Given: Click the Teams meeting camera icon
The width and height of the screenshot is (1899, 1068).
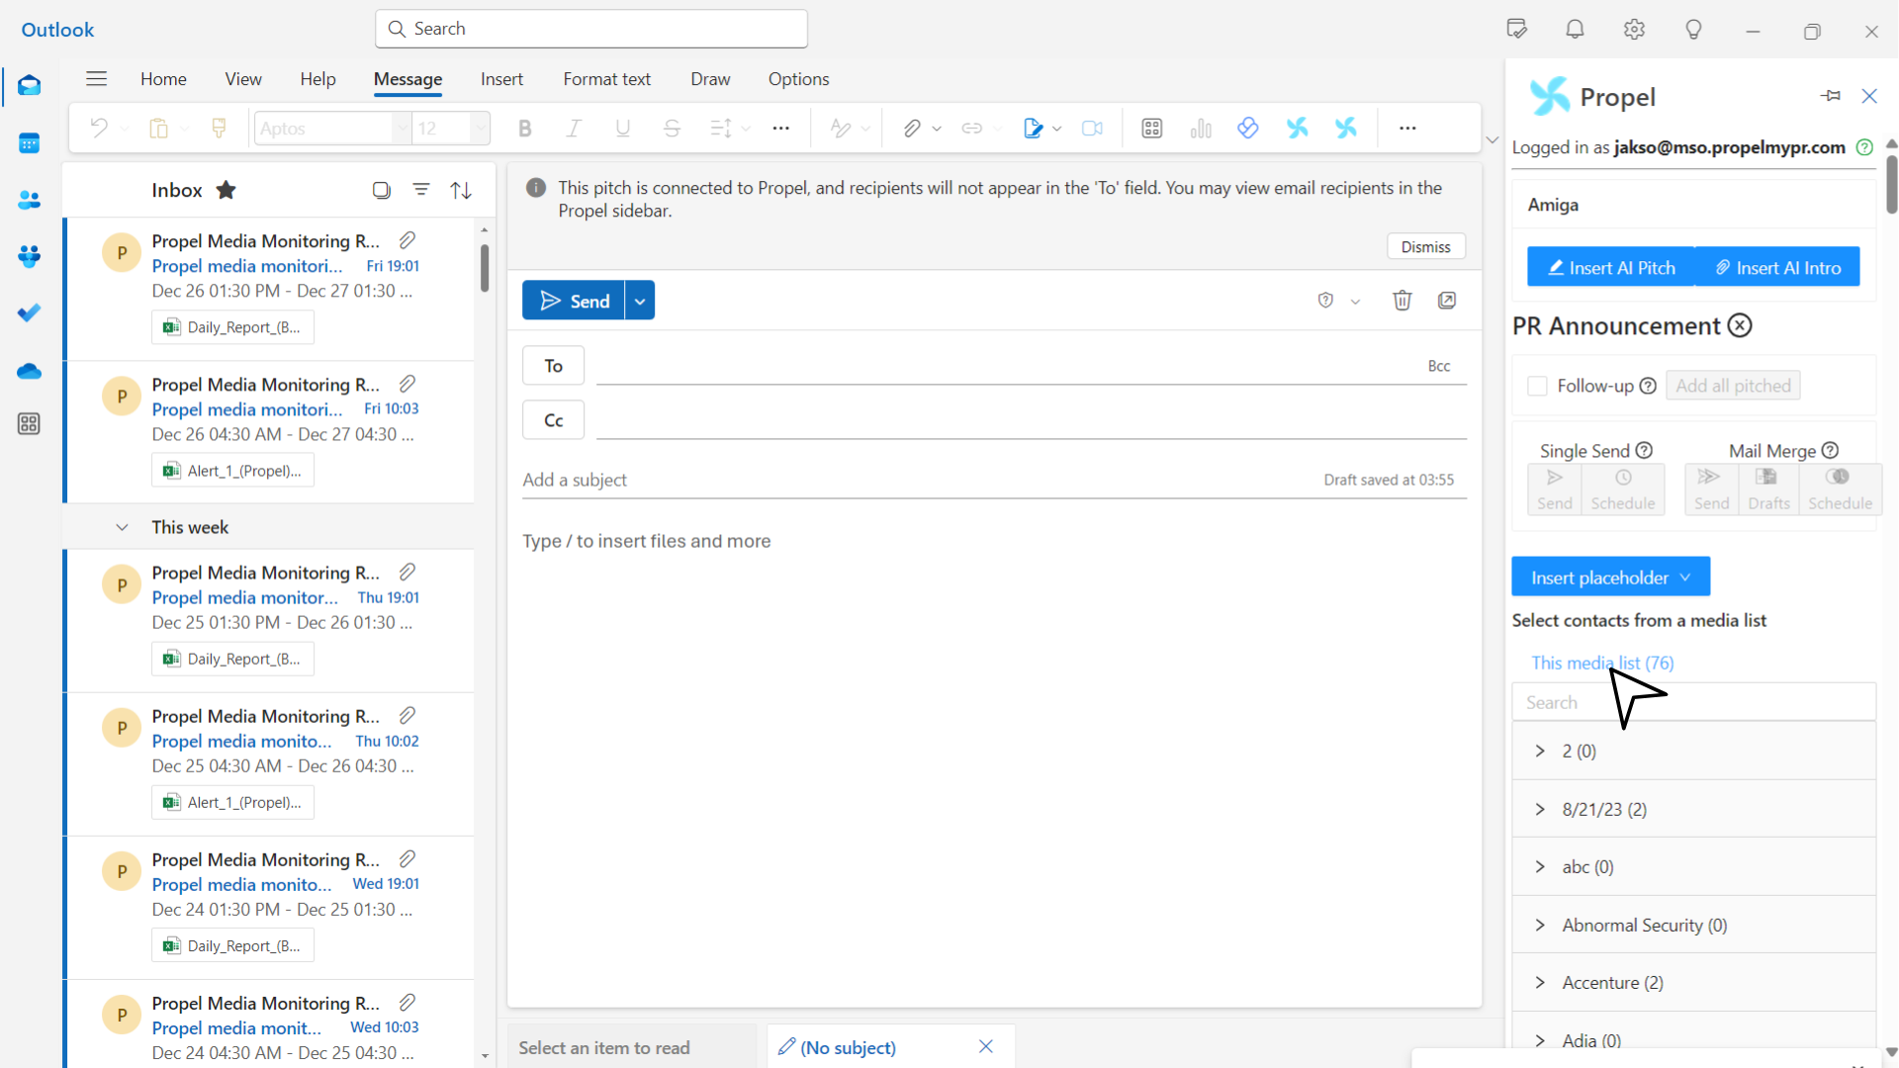Looking at the screenshot, I should 1092,129.
